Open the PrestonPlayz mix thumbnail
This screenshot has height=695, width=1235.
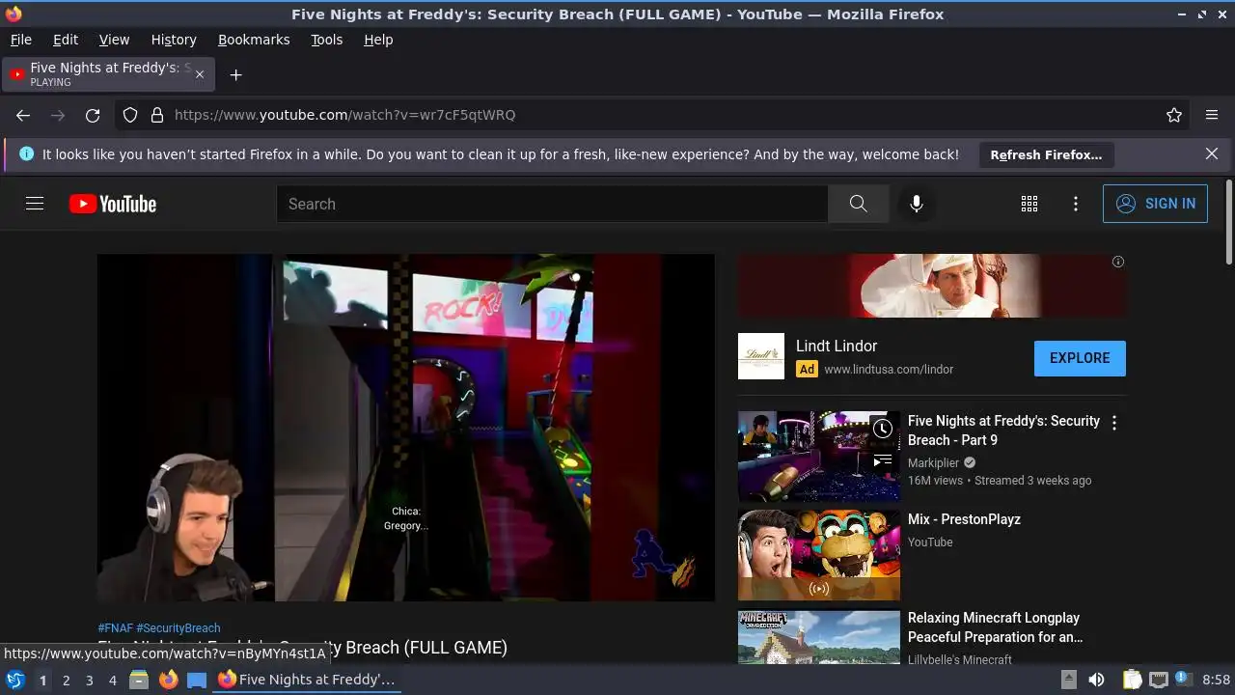(x=819, y=555)
